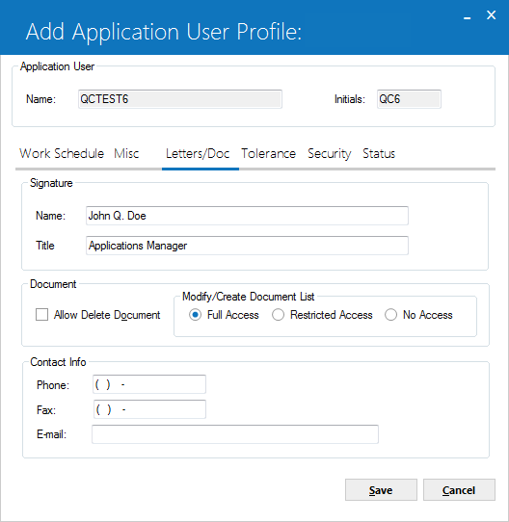This screenshot has height=522, width=509.
Task: Open the Security tab
Action: coord(330,153)
